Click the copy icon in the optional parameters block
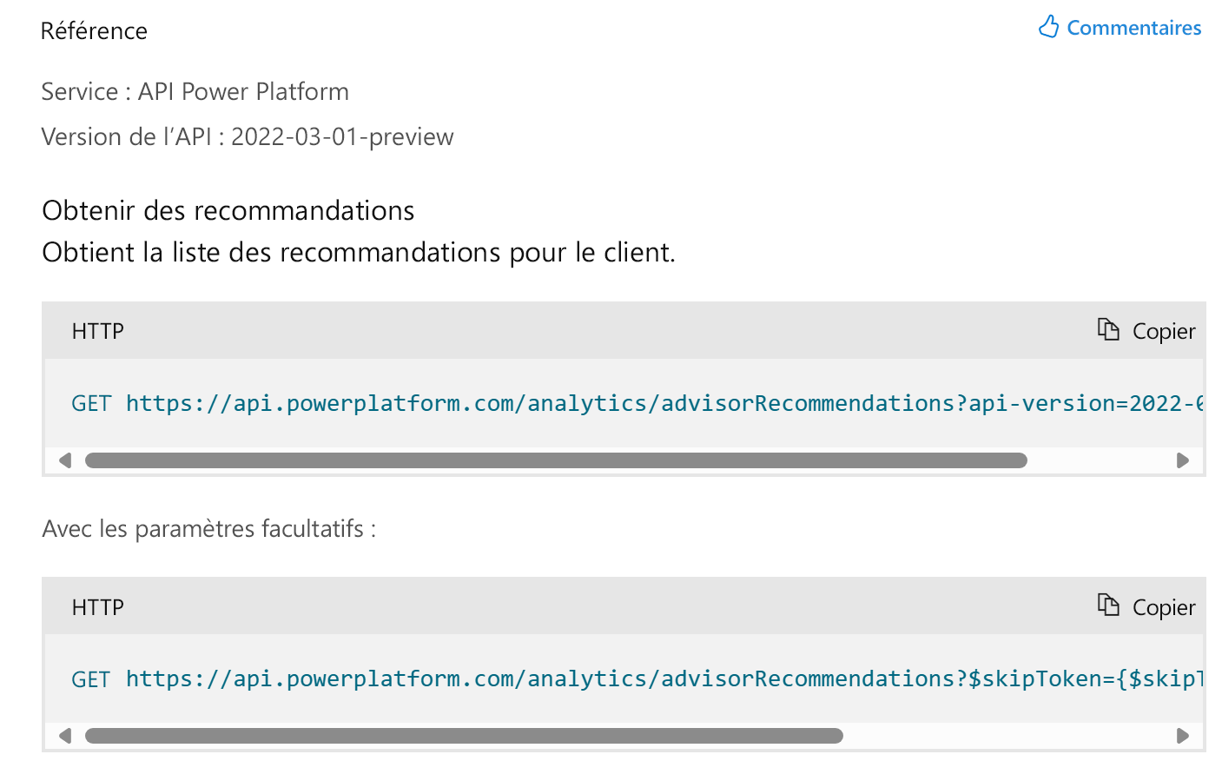This screenshot has height=761, width=1222. (1108, 605)
